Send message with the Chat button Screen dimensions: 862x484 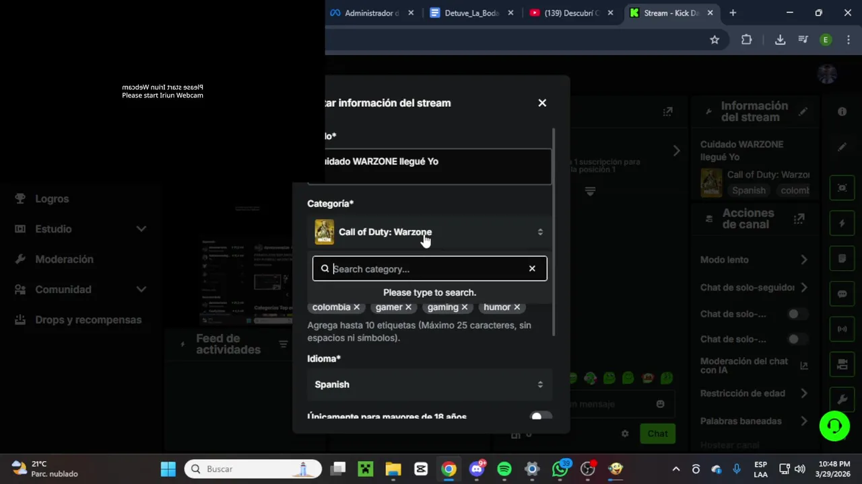click(657, 434)
